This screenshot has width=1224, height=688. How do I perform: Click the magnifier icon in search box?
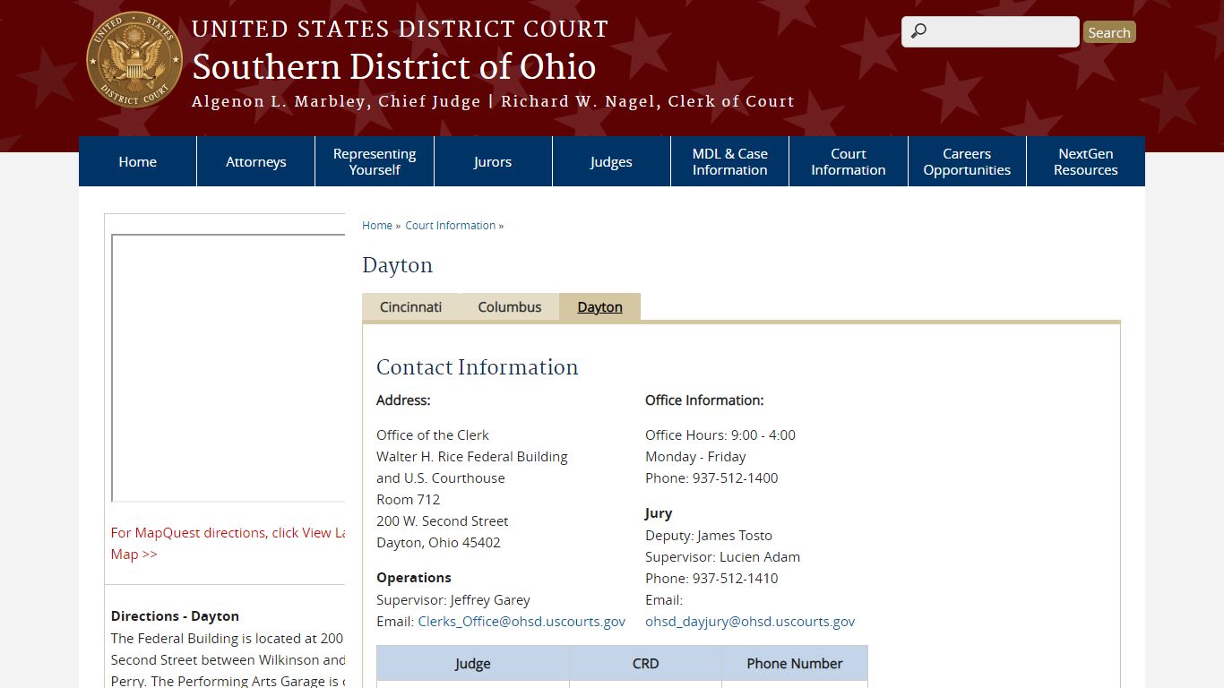pyautogui.click(x=918, y=31)
